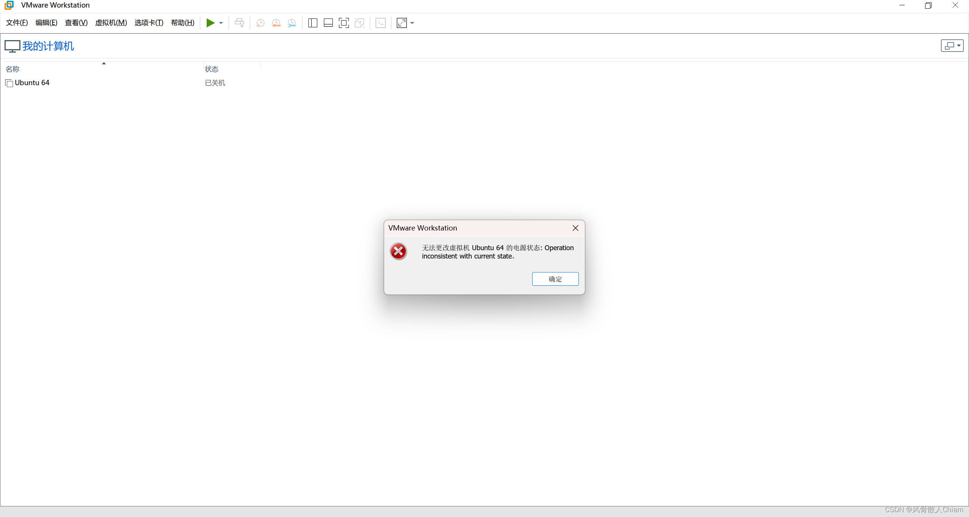The image size is (969, 517).
Task: Click the green power on play button
Action: pos(210,23)
